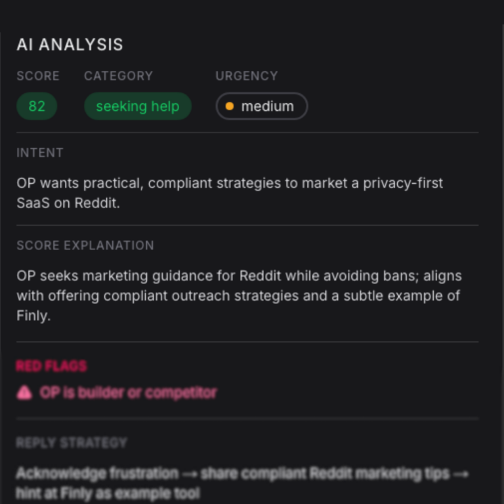Click the URGENCY column label
This screenshot has width=504, height=504.
coord(246,76)
